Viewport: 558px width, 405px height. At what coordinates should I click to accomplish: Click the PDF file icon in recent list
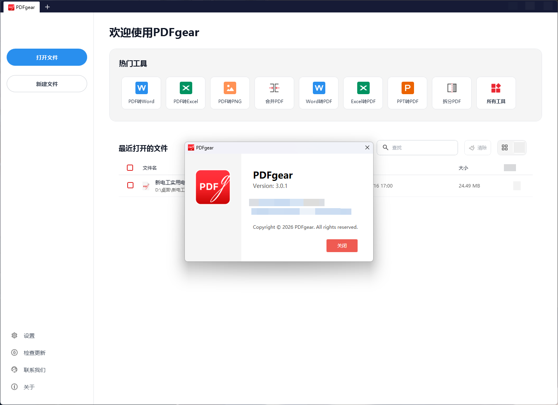click(146, 186)
